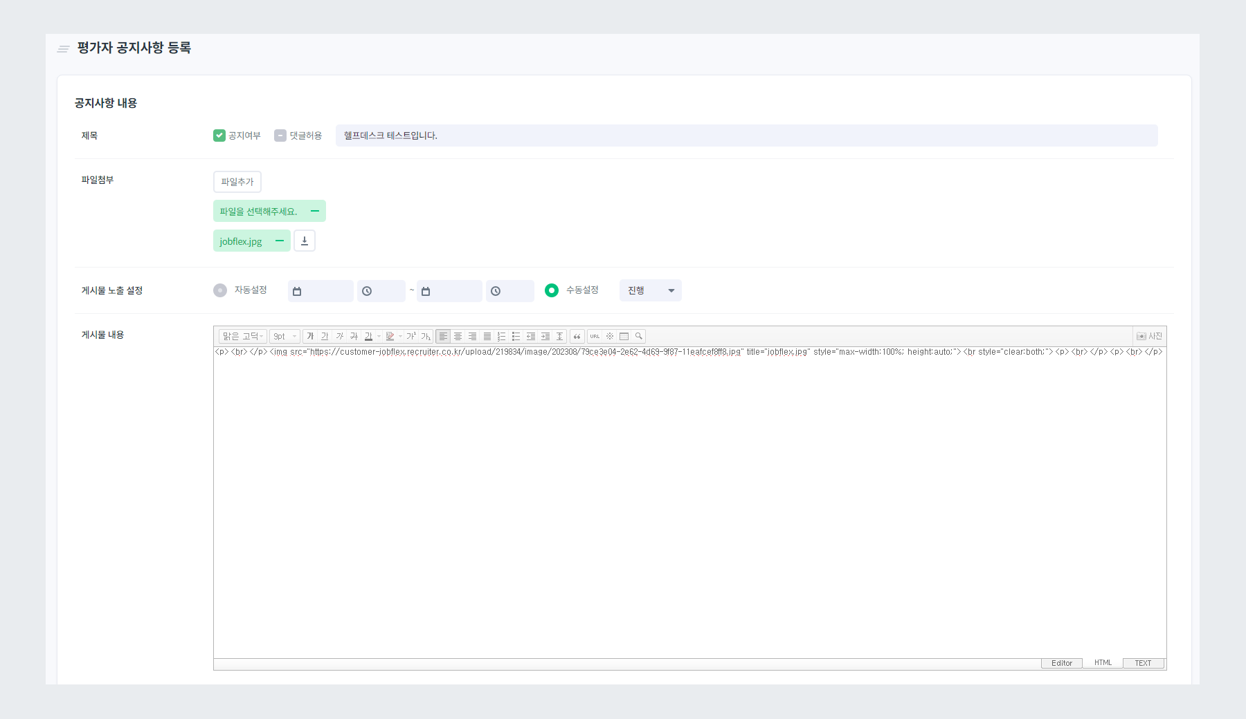
Task: Decrease indent (outdent)
Action: coord(530,336)
